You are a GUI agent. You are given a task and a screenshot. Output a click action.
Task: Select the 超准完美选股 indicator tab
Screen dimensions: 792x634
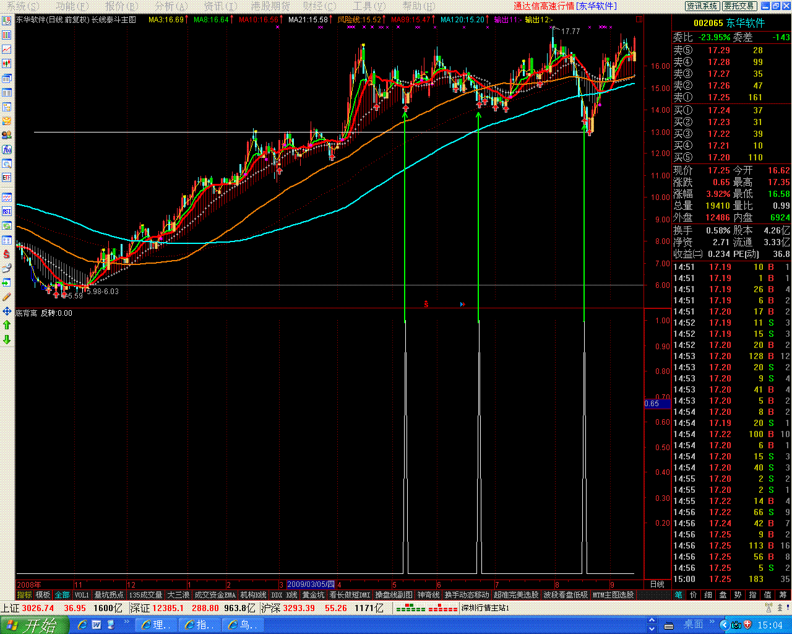click(517, 595)
